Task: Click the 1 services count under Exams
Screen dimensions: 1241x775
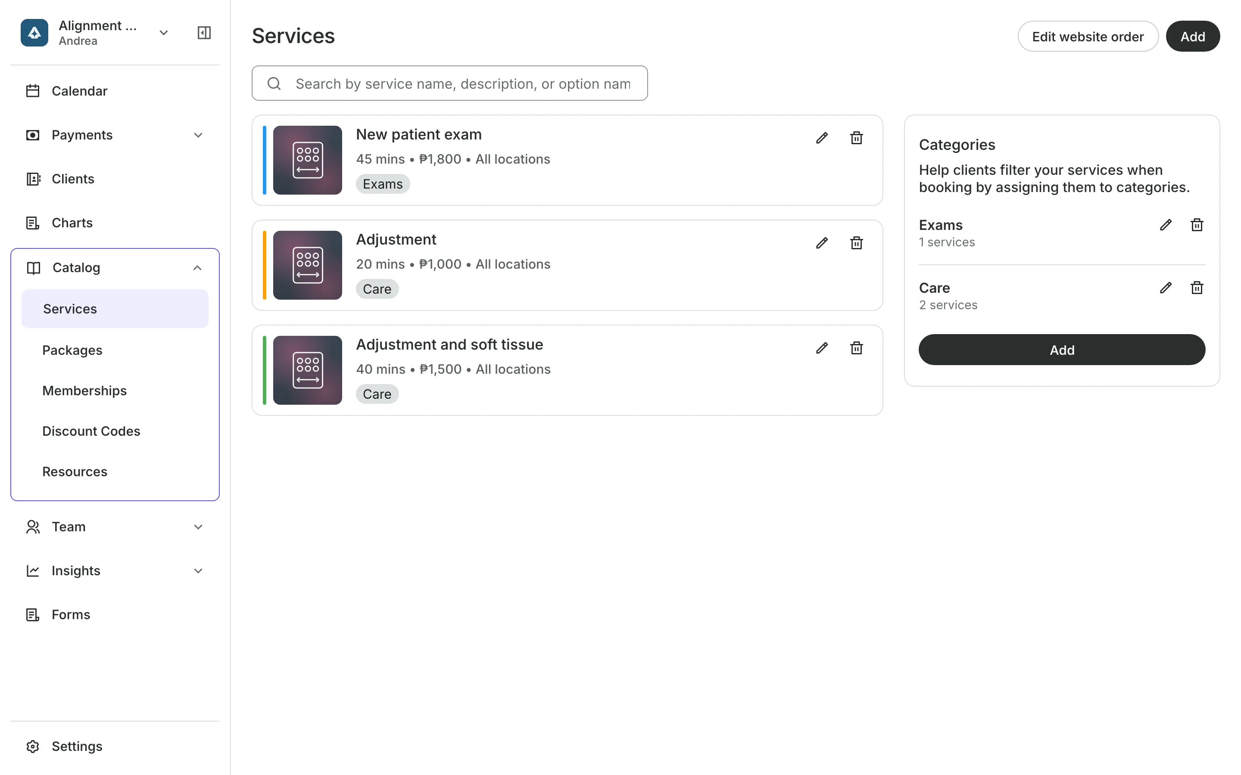Action: 947,242
